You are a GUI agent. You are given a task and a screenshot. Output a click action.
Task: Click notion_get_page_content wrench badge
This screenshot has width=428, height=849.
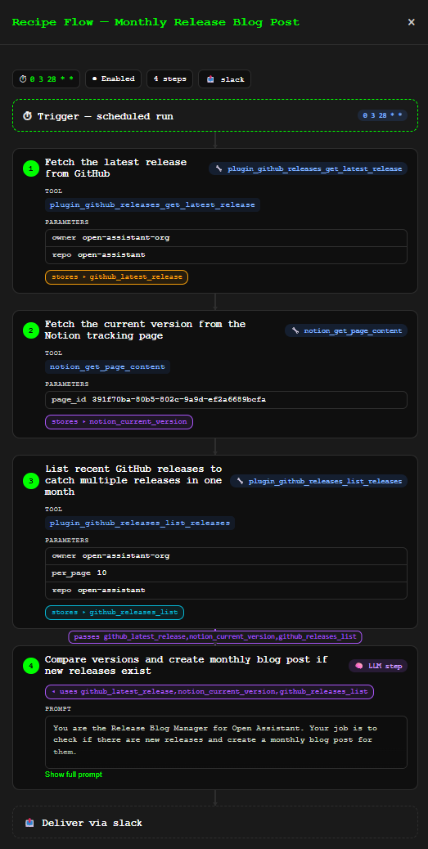(346, 330)
